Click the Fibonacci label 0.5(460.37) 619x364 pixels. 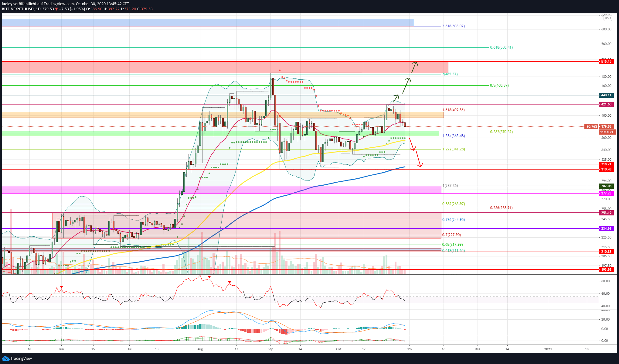coord(499,85)
